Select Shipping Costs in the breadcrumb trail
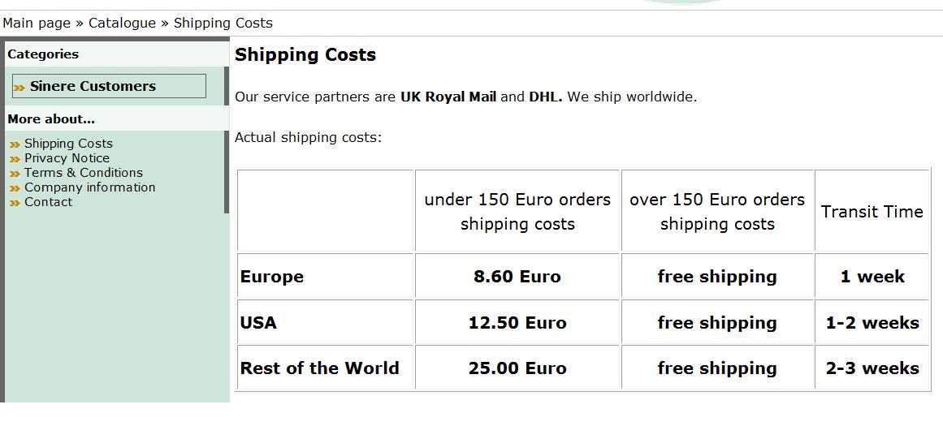 [223, 23]
